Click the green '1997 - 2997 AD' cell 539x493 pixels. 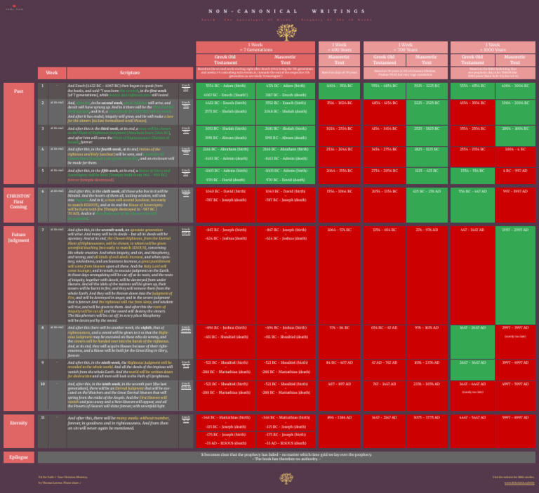point(515,275)
